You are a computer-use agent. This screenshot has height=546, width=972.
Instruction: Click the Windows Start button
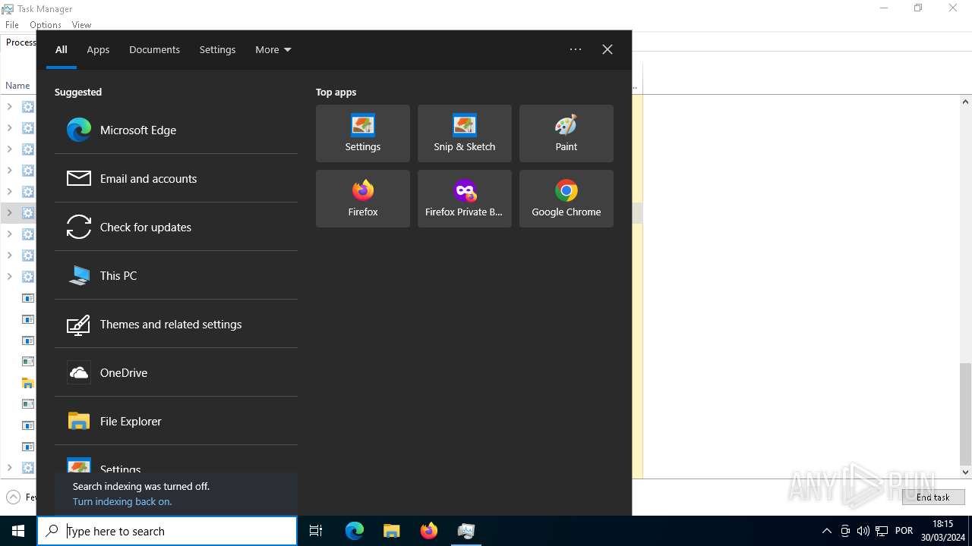pos(18,531)
